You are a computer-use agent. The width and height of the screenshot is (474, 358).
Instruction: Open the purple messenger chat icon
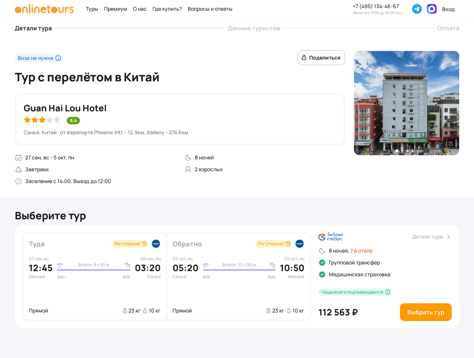432,9
